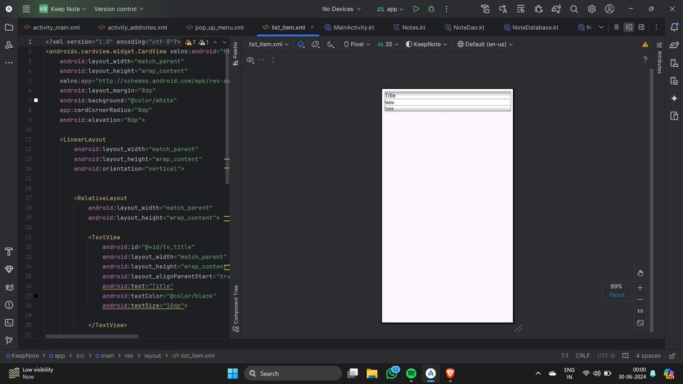This screenshot has height=384, width=683.
Task: Open the Version control dropdown
Action: [x=119, y=9]
